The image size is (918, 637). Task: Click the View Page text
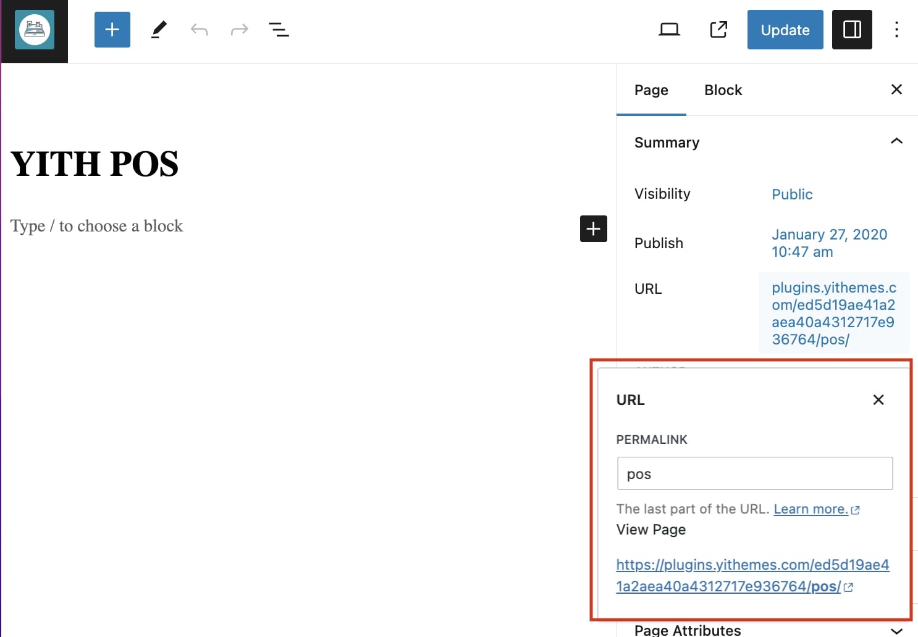point(651,530)
